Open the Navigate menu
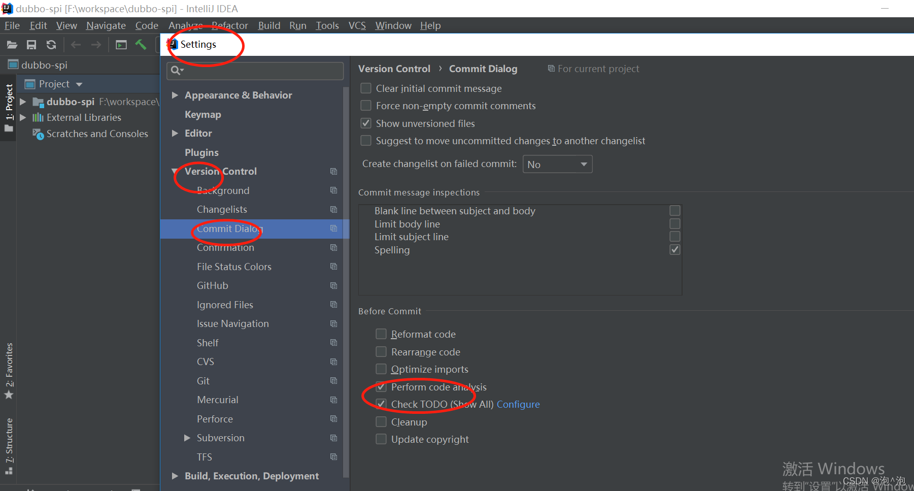 pyautogui.click(x=106, y=26)
